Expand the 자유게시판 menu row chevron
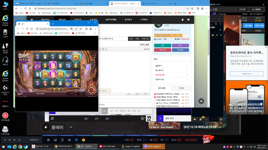268x150 pixels. [187, 75]
